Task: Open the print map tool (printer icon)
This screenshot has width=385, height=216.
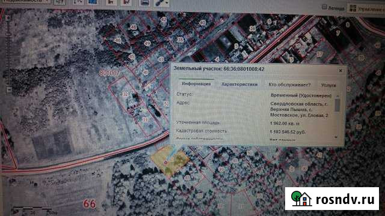Action: [x=145, y=2]
